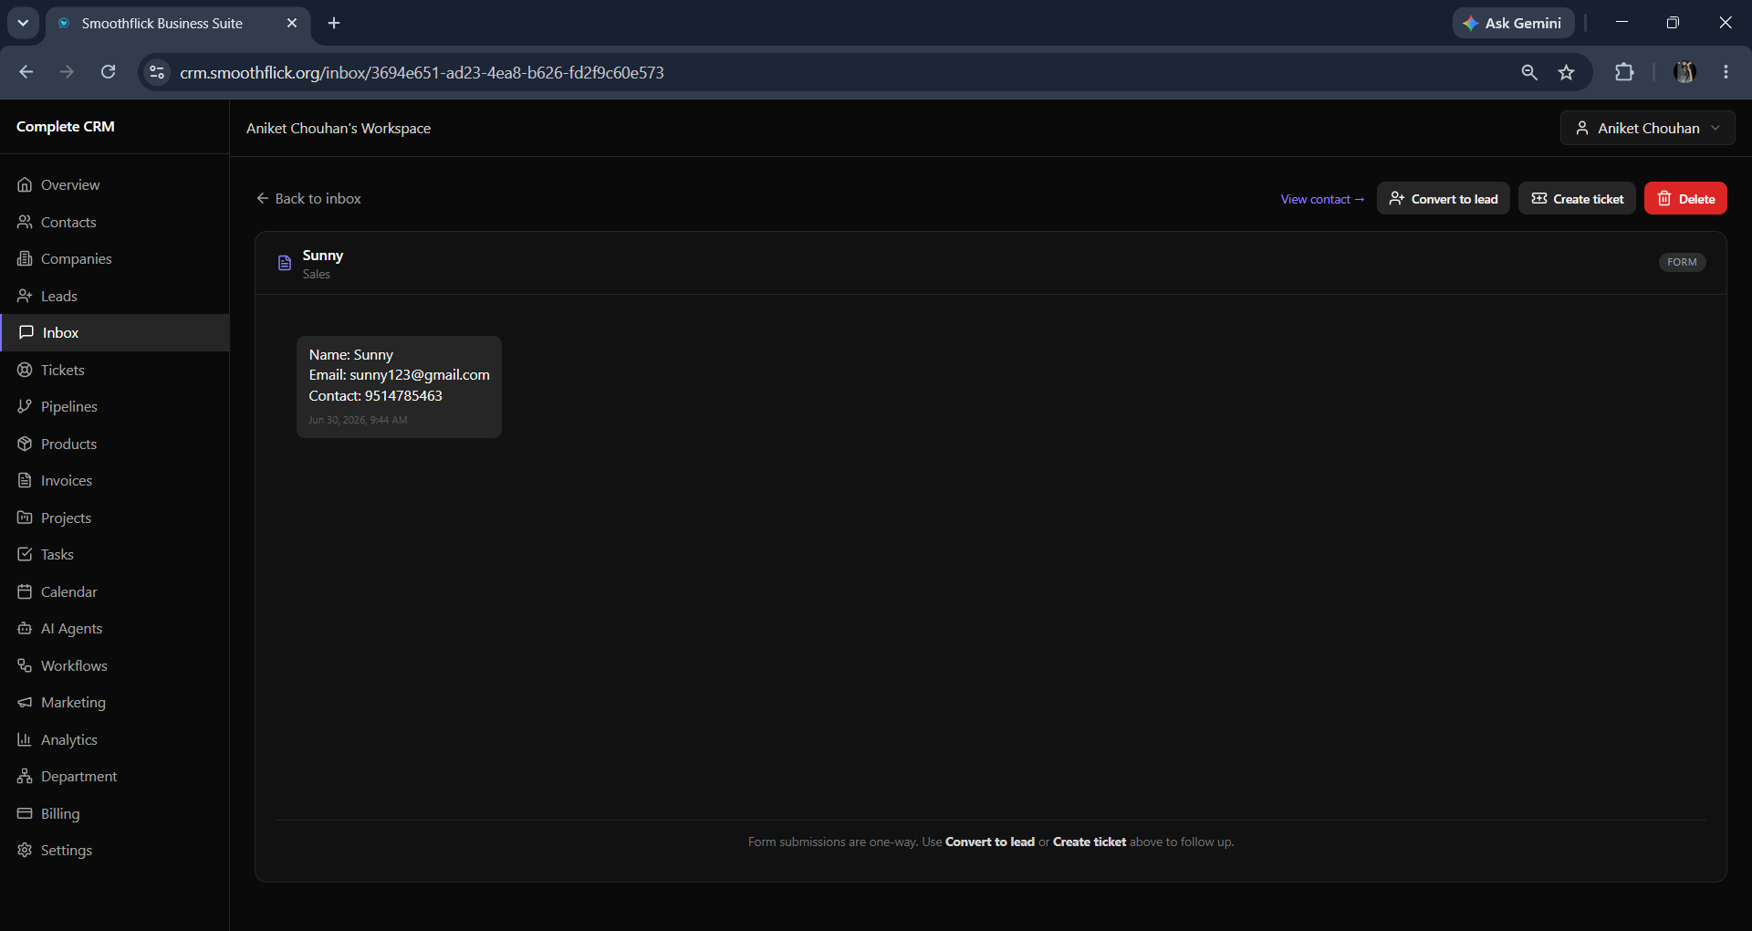This screenshot has height=931, width=1752.
Task: Click the site information icon in address bar
Action: coord(157,72)
